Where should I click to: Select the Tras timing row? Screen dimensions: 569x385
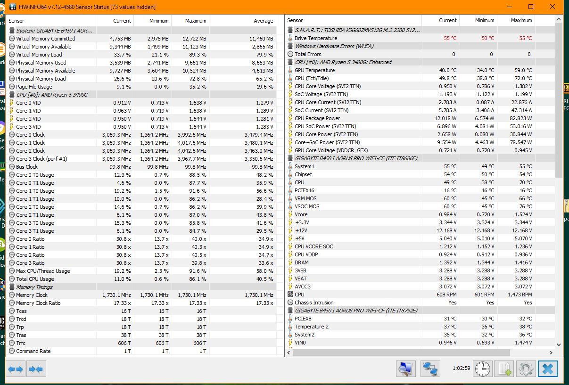(x=141, y=335)
